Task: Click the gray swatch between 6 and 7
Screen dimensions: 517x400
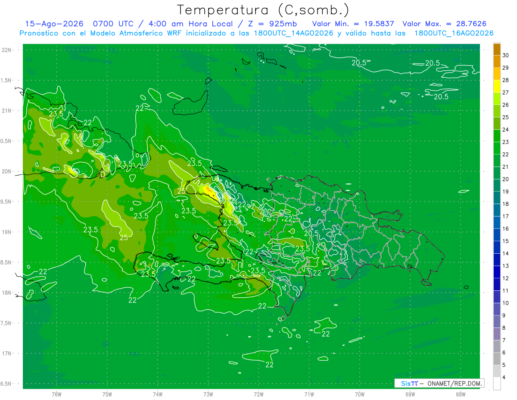Action: pyautogui.click(x=497, y=346)
